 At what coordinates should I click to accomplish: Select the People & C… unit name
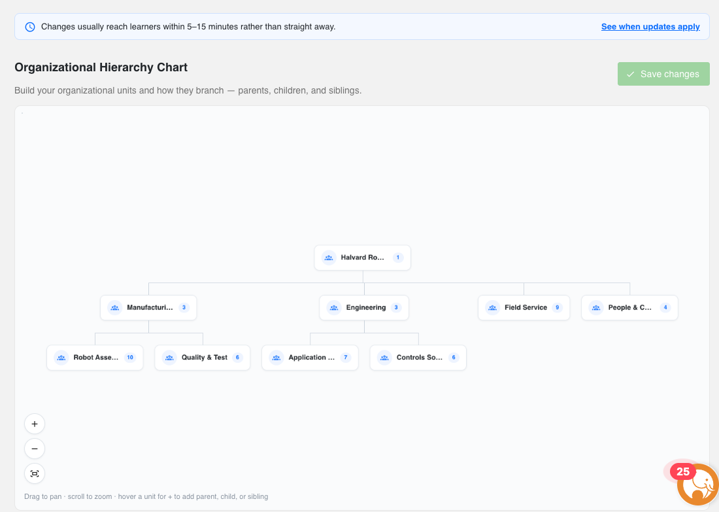pos(630,307)
